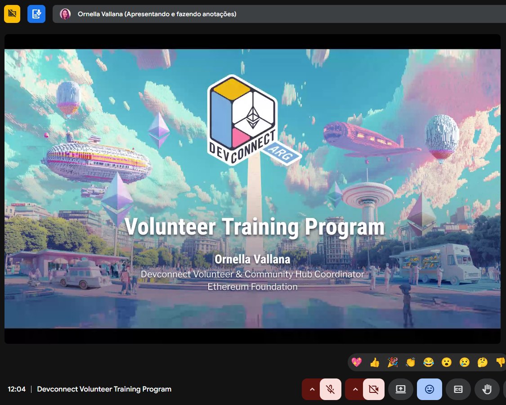506x405 pixels.
Task: Send the surprised face reaction
Action: click(446, 362)
